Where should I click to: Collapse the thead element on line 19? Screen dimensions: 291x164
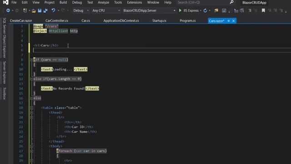(x=32, y=113)
